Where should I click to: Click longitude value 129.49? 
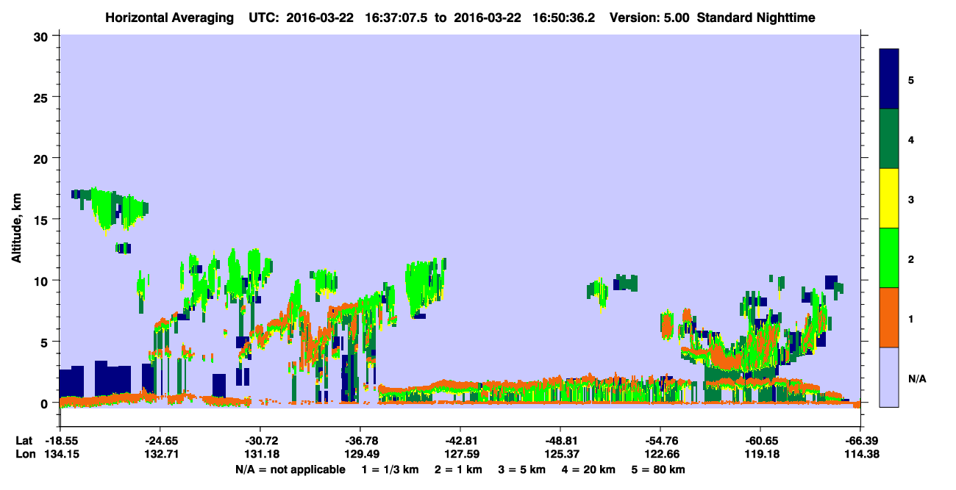[360, 454]
